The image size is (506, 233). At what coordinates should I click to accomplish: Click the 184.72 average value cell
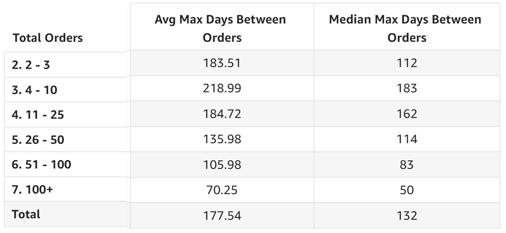coord(222,114)
